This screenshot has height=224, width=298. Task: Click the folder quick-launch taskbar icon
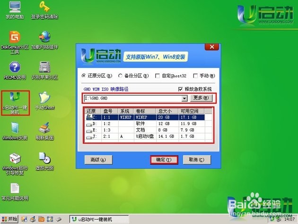click(41, 219)
